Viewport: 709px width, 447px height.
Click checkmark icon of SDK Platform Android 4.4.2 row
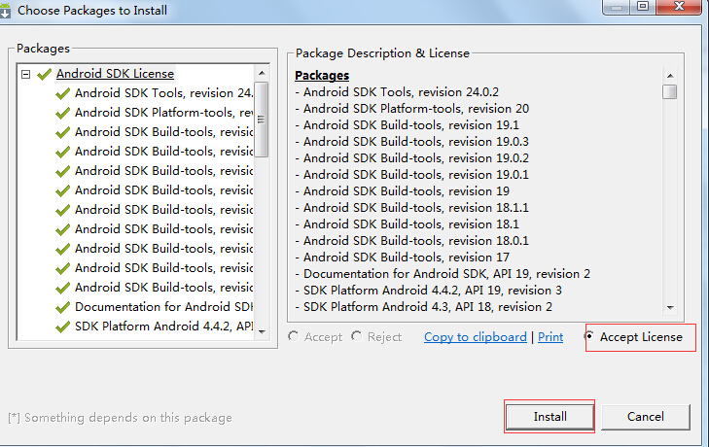[62, 327]
